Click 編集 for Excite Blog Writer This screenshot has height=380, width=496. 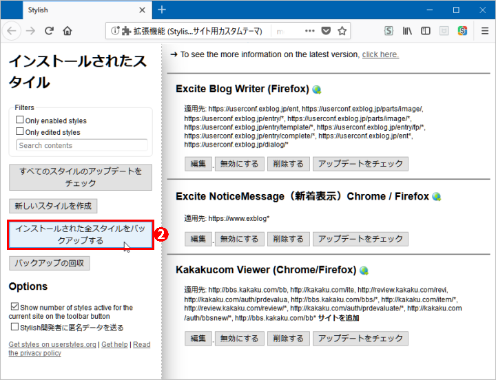click(198, 164)
